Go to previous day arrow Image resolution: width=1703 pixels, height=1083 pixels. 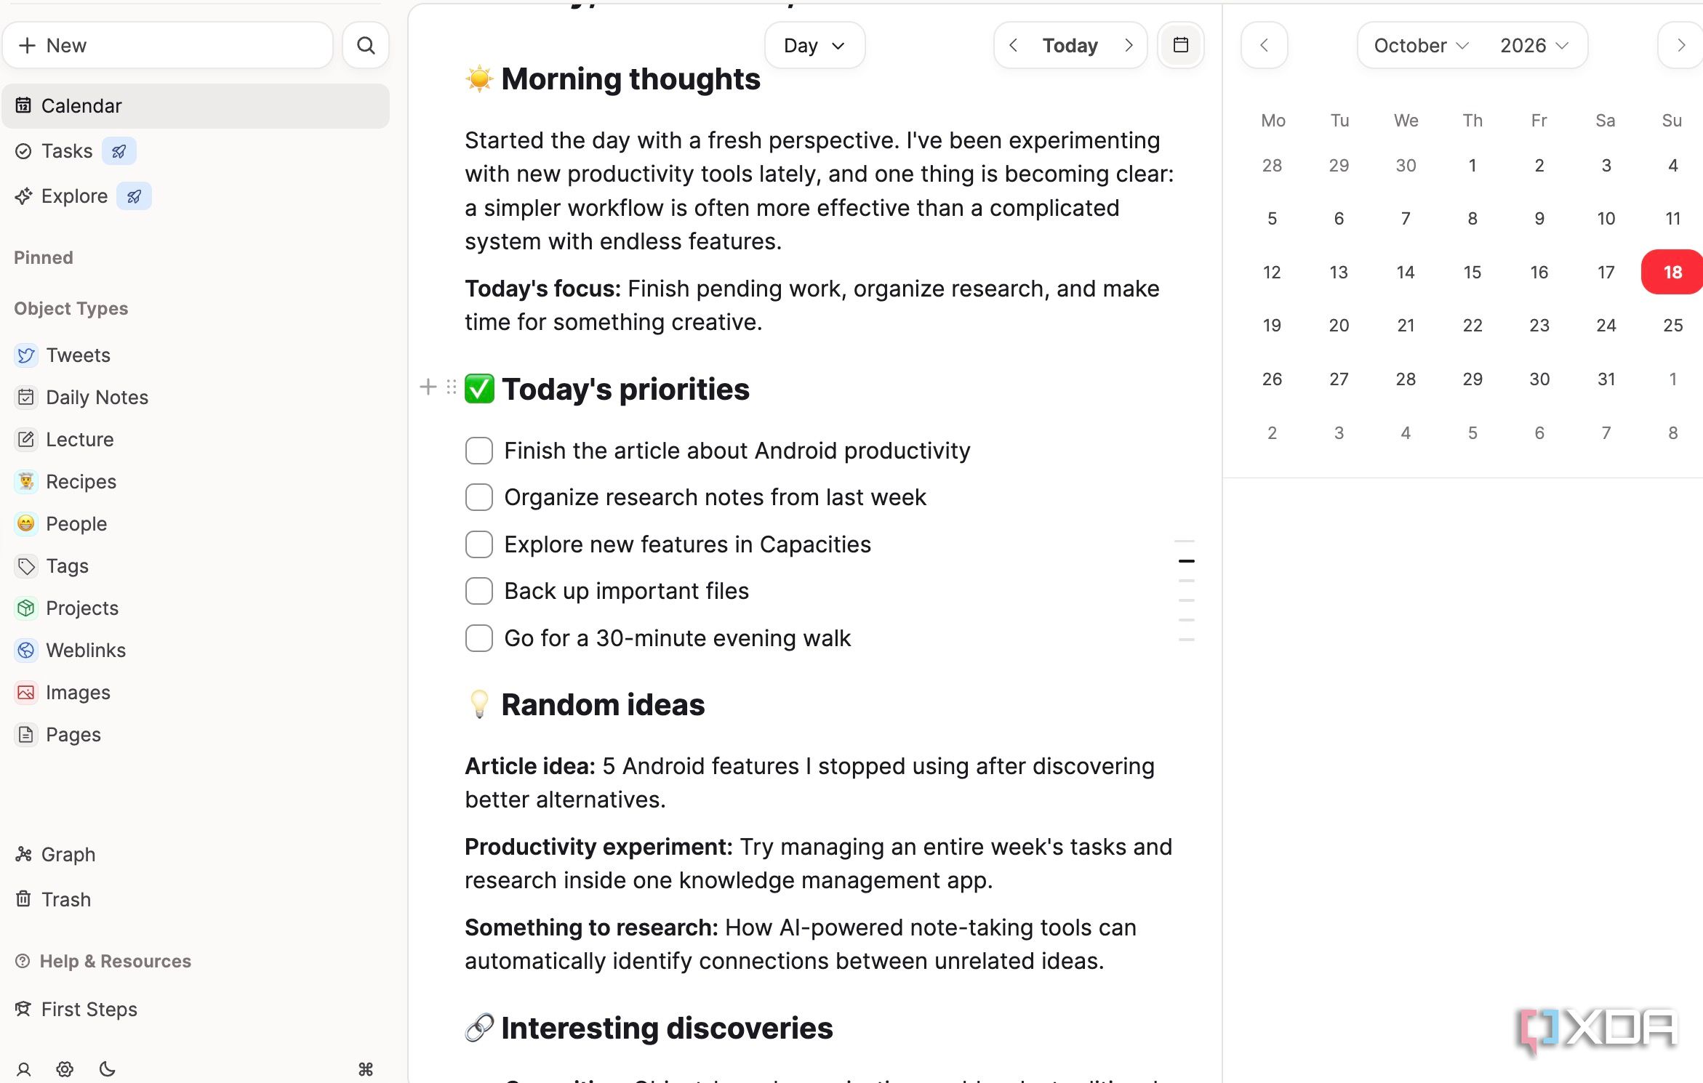pos(1014,45)
